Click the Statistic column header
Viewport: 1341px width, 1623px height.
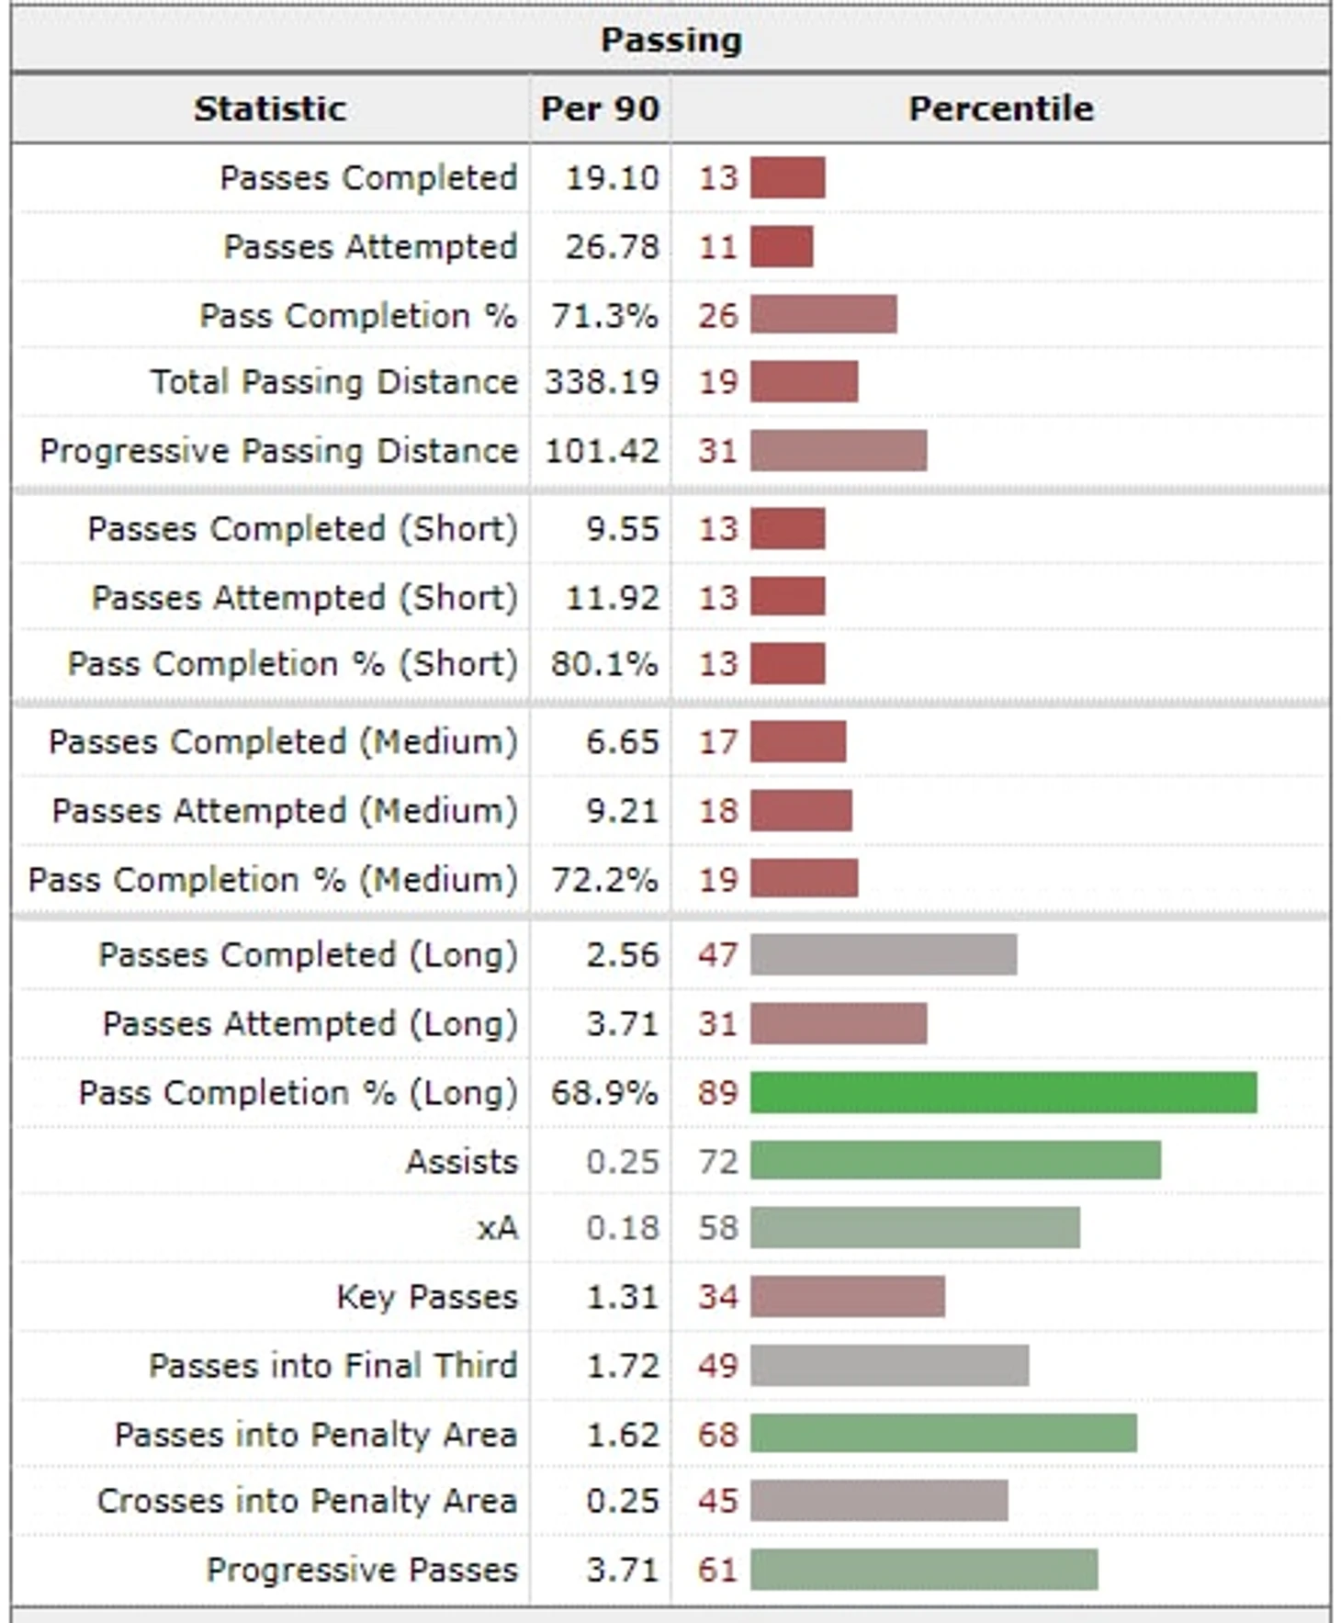[x=270, y=108]
